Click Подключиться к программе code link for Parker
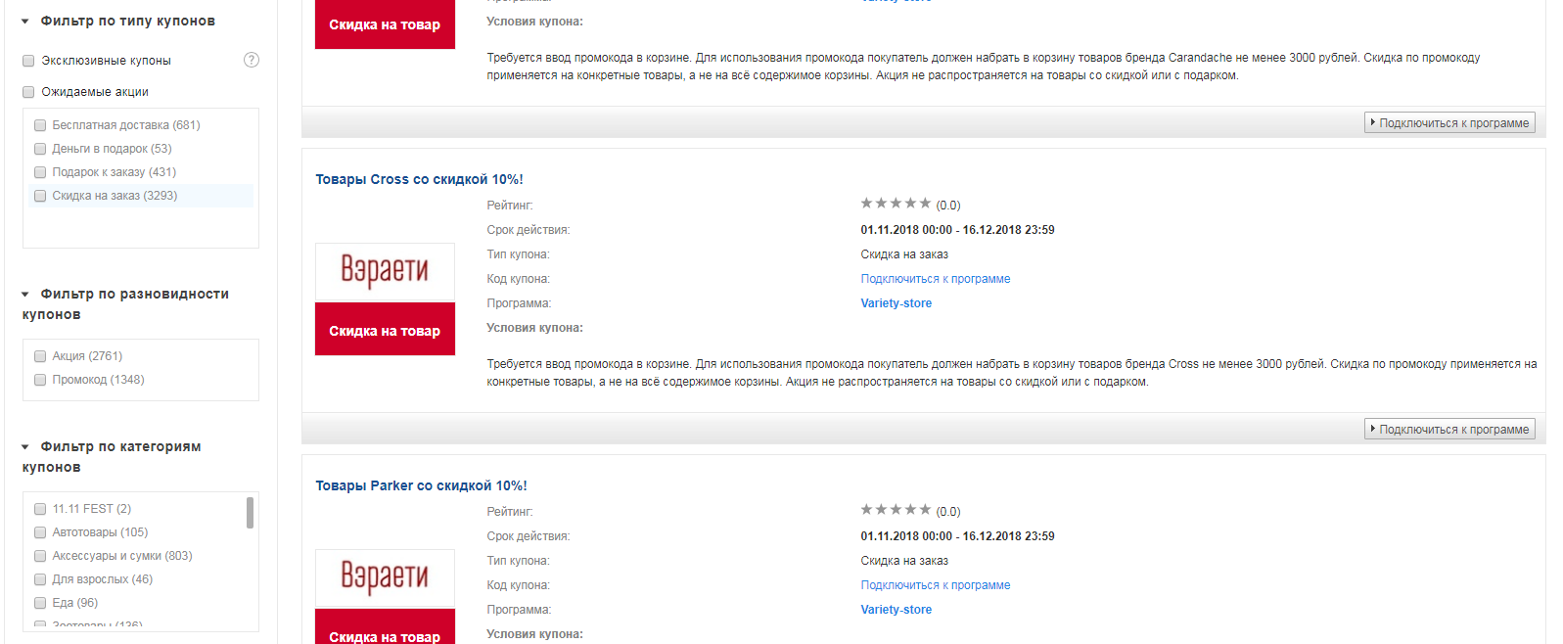This screenshot has width=1563, height=644. 936,585
